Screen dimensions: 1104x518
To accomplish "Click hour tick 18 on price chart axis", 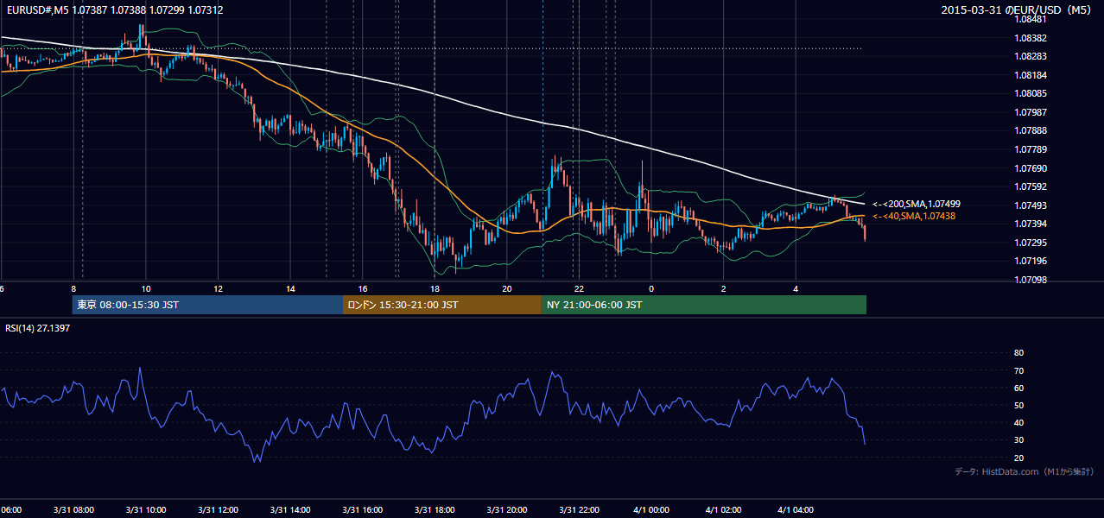I will point(435,288).
